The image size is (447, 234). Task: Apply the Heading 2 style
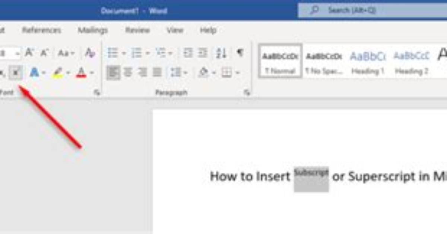412,61
